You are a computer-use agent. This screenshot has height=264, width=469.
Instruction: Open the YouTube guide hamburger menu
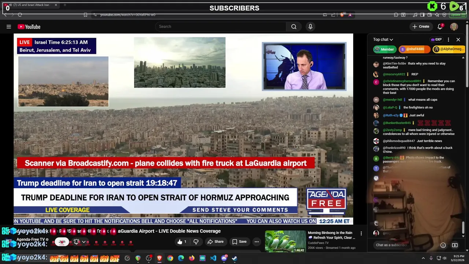coord(9,26)
